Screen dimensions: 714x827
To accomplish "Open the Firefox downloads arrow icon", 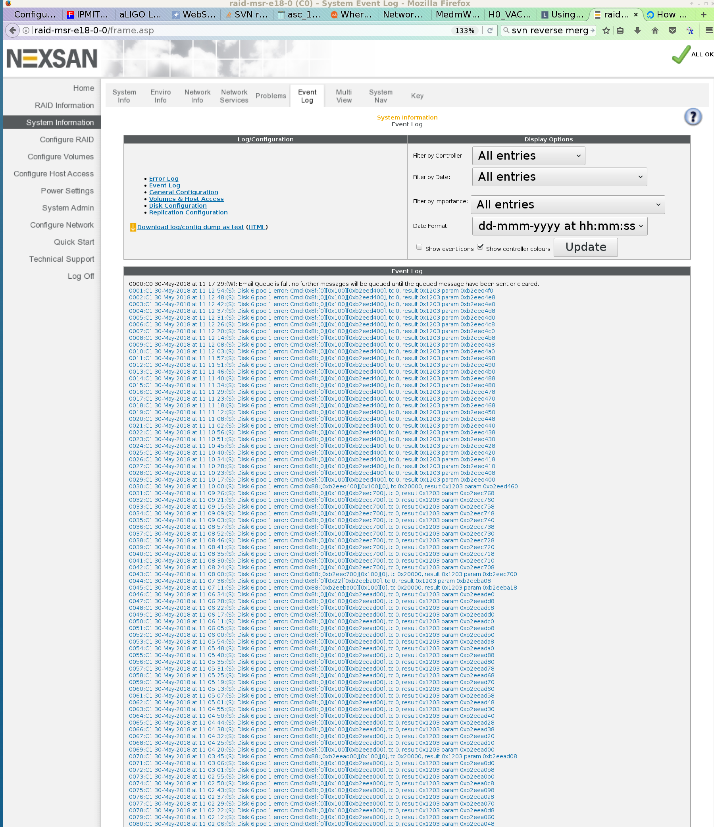I will click(x=637, y=30).
